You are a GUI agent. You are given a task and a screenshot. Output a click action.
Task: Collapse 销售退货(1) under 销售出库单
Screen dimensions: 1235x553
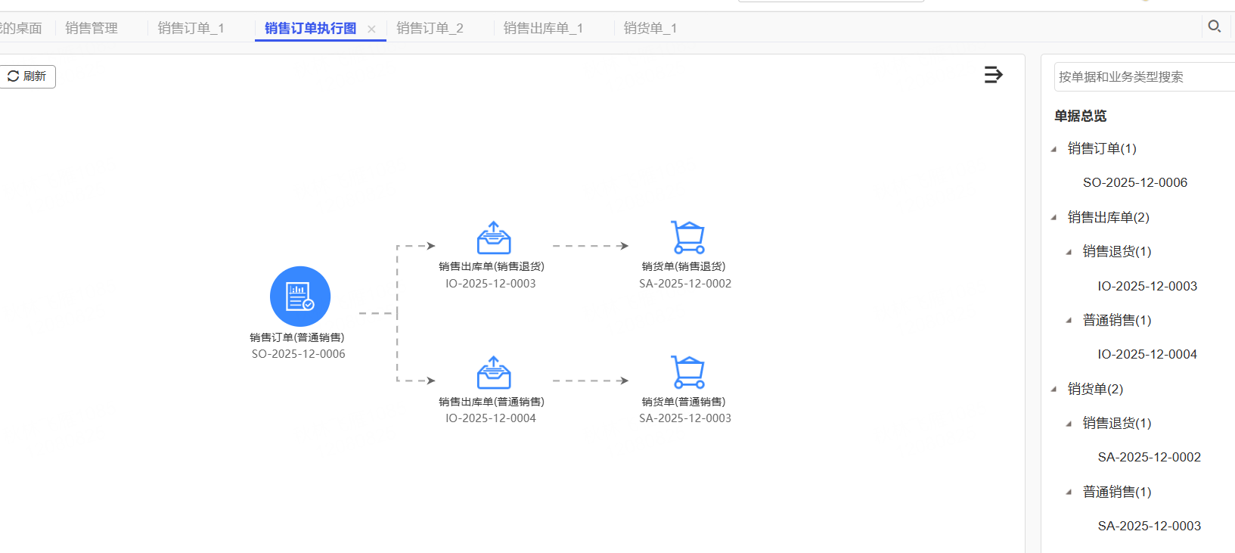tap(1069, 252)
